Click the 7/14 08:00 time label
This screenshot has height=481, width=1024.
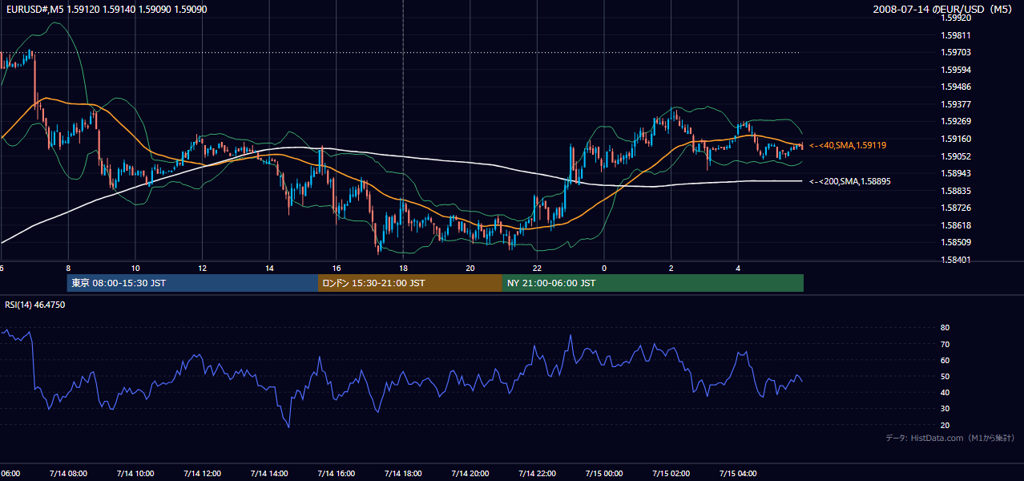point(68,473)
